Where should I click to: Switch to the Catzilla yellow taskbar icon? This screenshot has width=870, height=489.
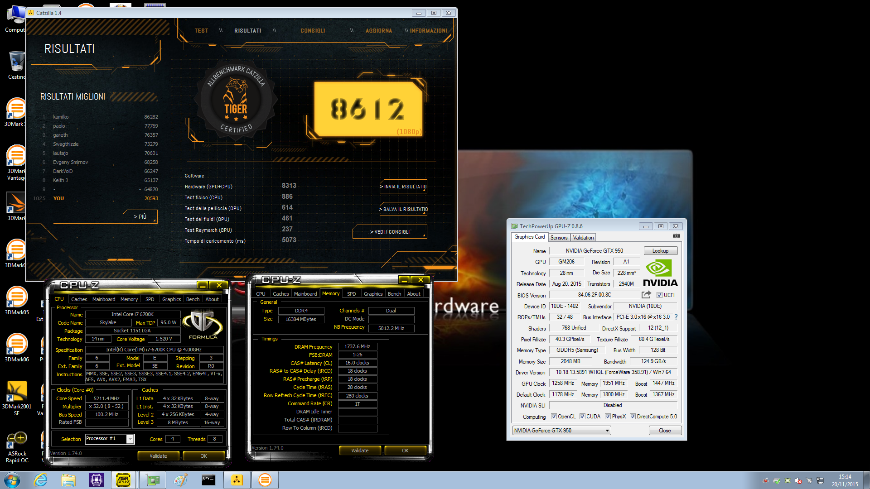pos(237,480)
